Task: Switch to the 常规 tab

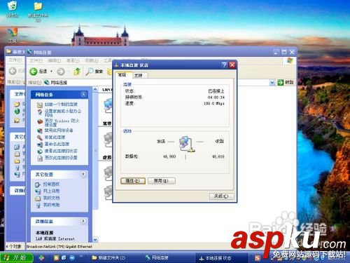Action: click(123, 75)
